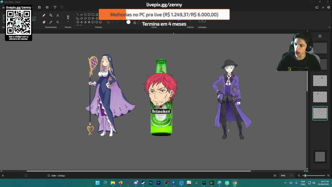Click the horizontal canvas scrollbar

click(x=139, y=171)
